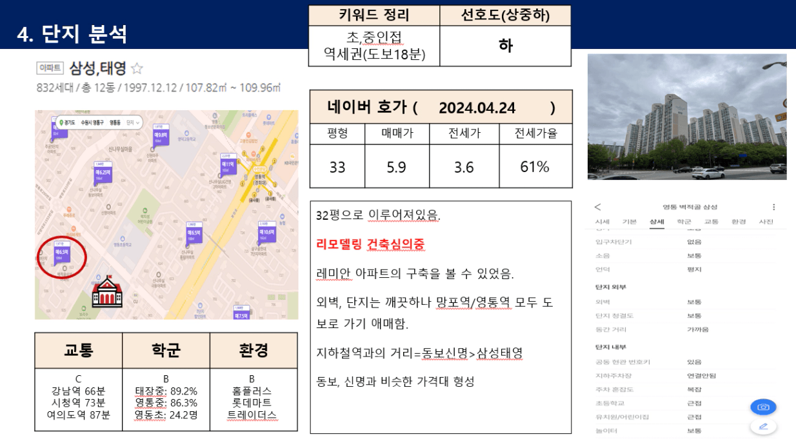Switch to the 교통 tab
This screenshot has height=448, width=796.
pos(711,222)
